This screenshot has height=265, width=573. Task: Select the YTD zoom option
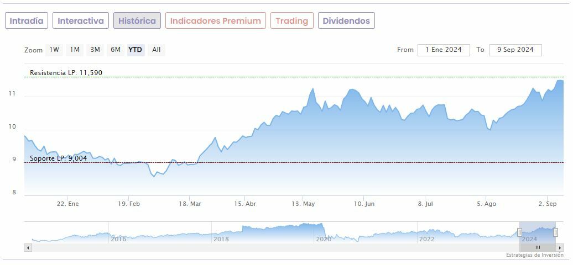pyautogui.click(x=136, y=50)
